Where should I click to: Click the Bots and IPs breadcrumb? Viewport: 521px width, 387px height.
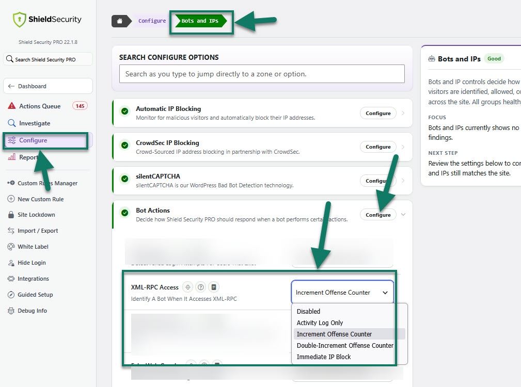tap(200, 21)
